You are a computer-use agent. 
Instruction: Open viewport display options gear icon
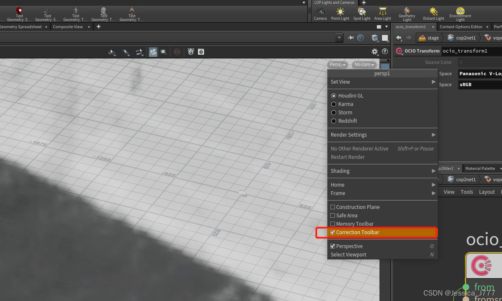coord(374,52)
